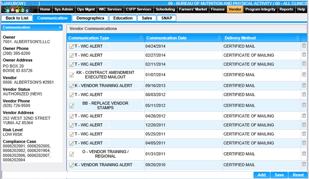Sort by Communication Date column
This screenshot has width=309, height=179.
click(219, 38)
